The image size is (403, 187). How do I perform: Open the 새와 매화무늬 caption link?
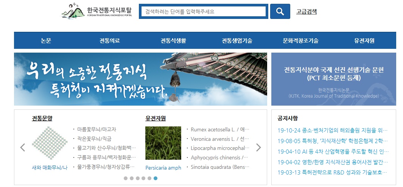coord(50,168)
